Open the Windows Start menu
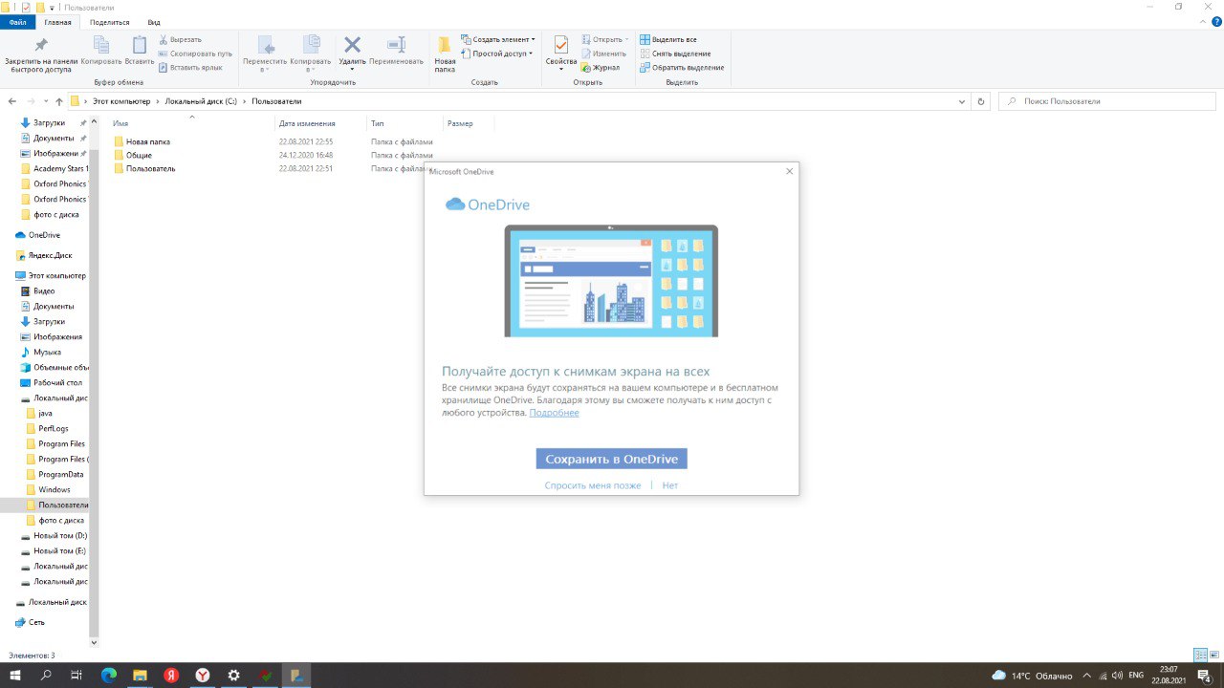Screen dimensions: 1224x688 14,675
